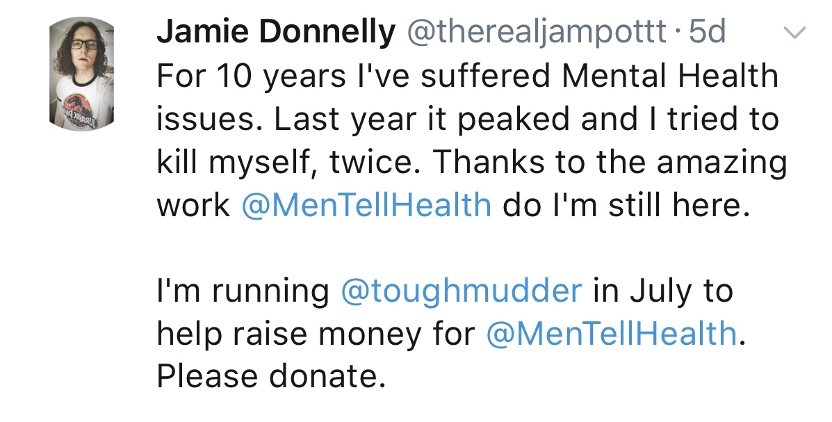Open Jamie Donnelly's profile picture
The image size is (832, 422).
[81, 74]
